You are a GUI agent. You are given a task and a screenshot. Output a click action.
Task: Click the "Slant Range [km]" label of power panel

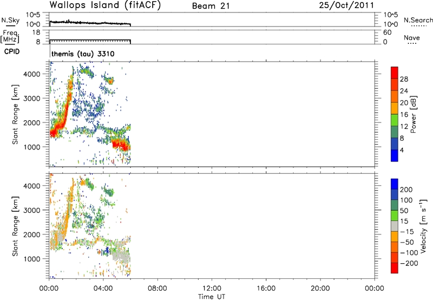15,114
